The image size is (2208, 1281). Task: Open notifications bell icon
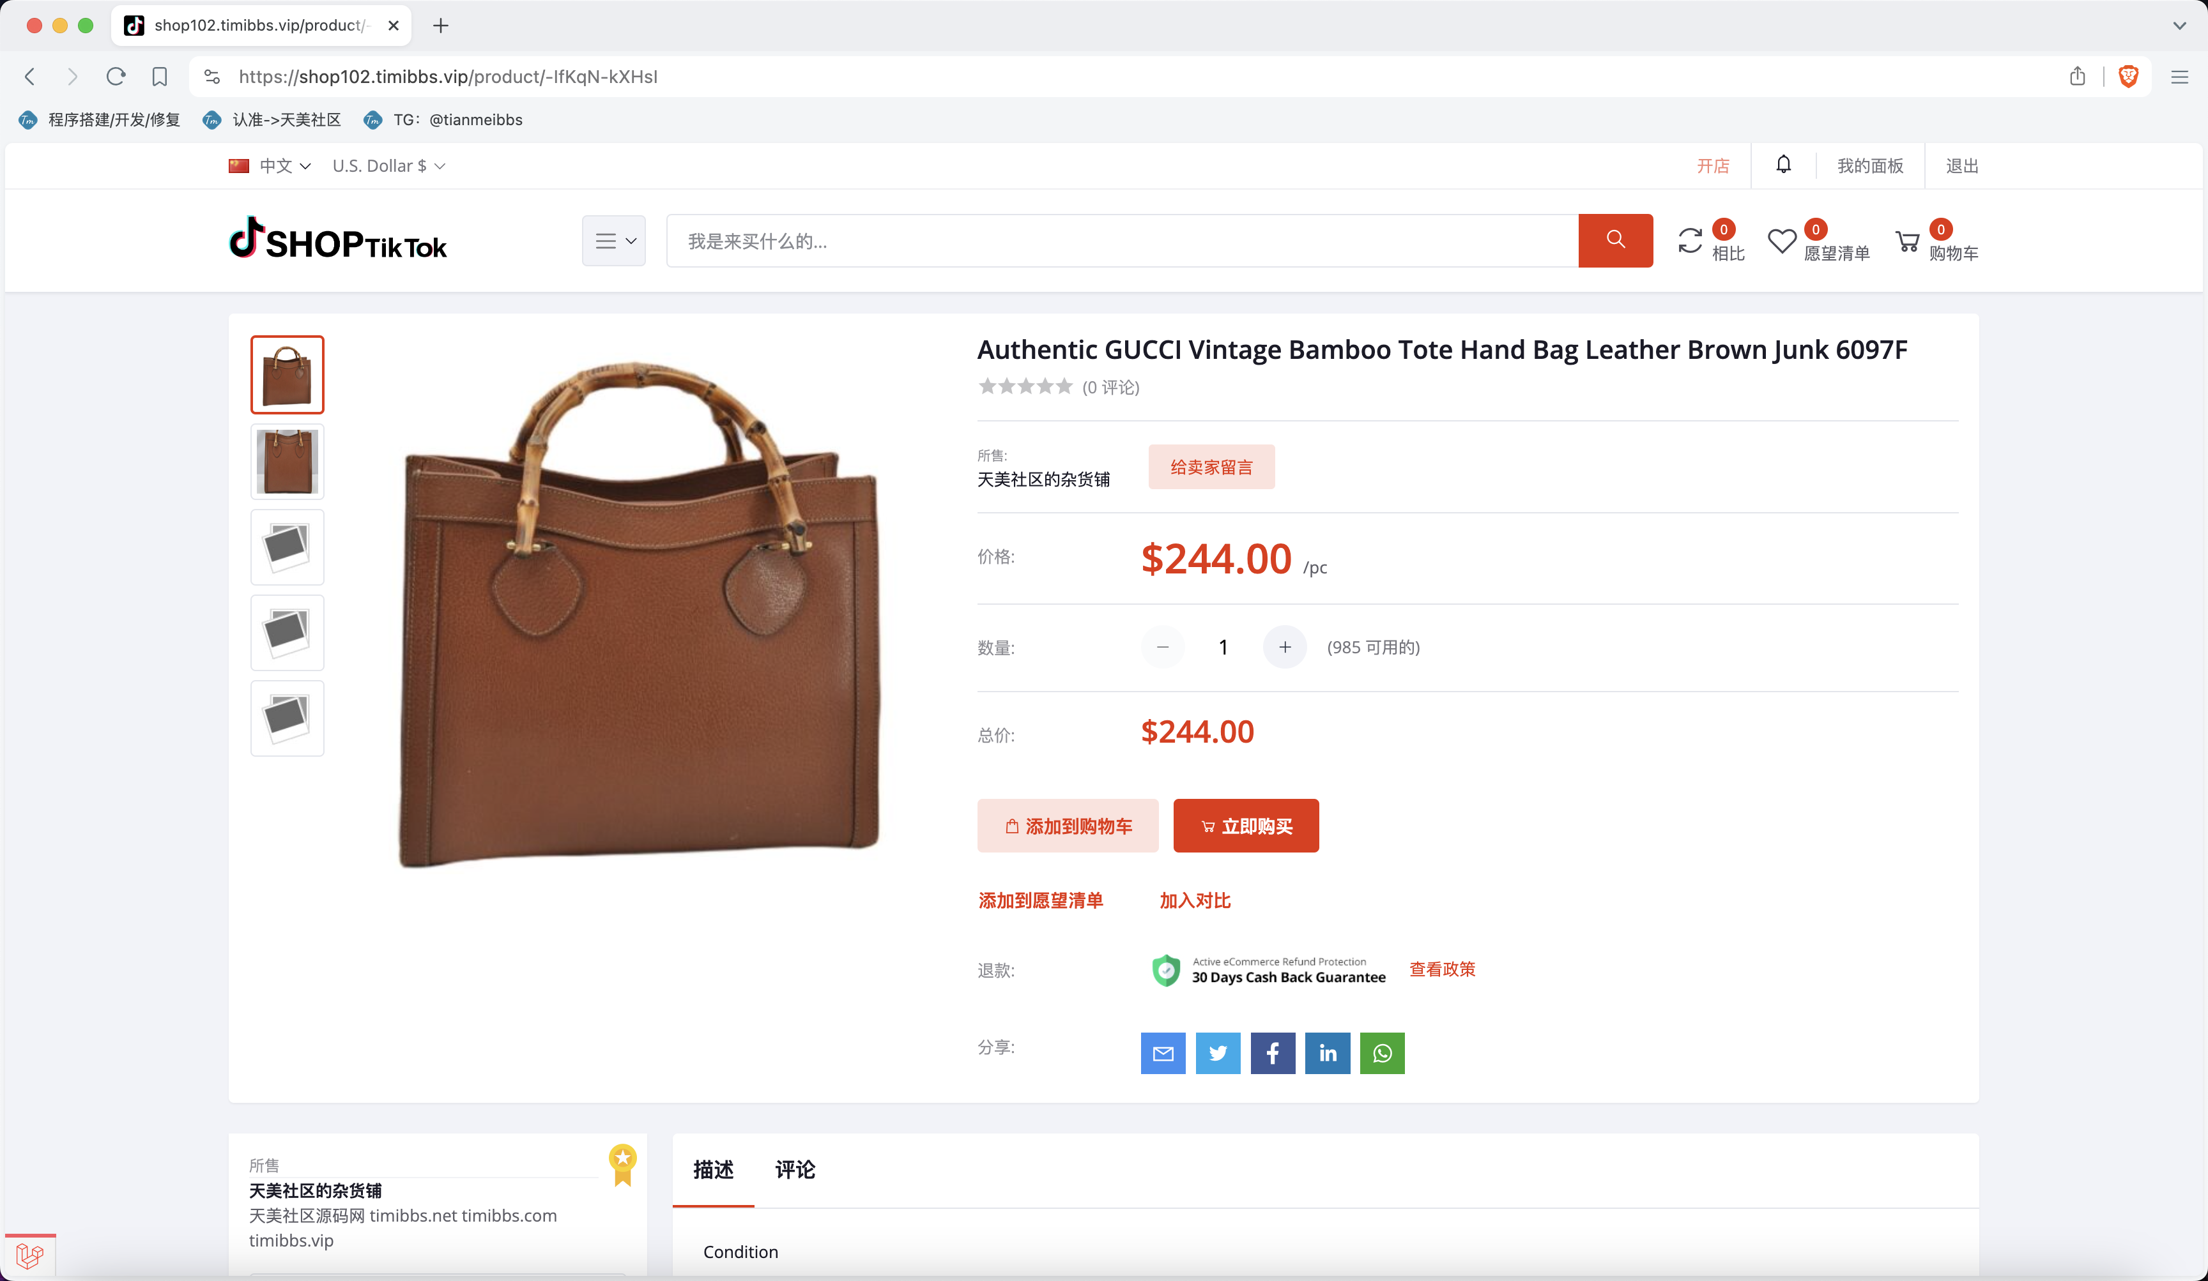(x=1783, y=165)
